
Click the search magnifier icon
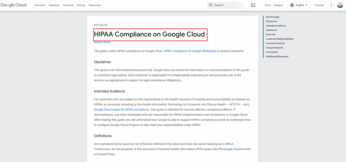point(211,5)
